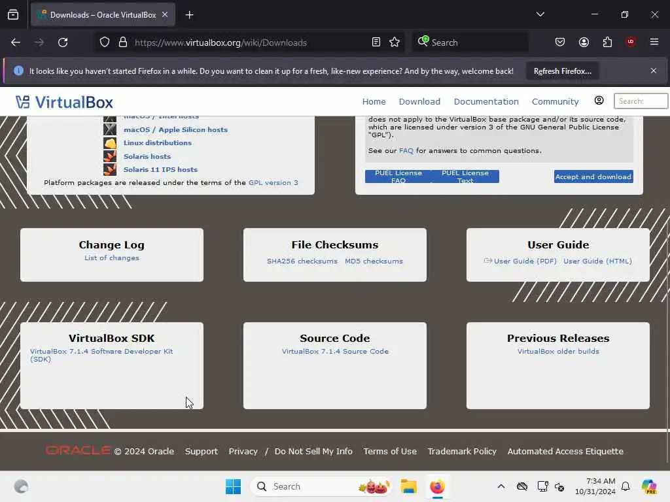Open Windows Start button
670x502 pixels.
point(234,486)
